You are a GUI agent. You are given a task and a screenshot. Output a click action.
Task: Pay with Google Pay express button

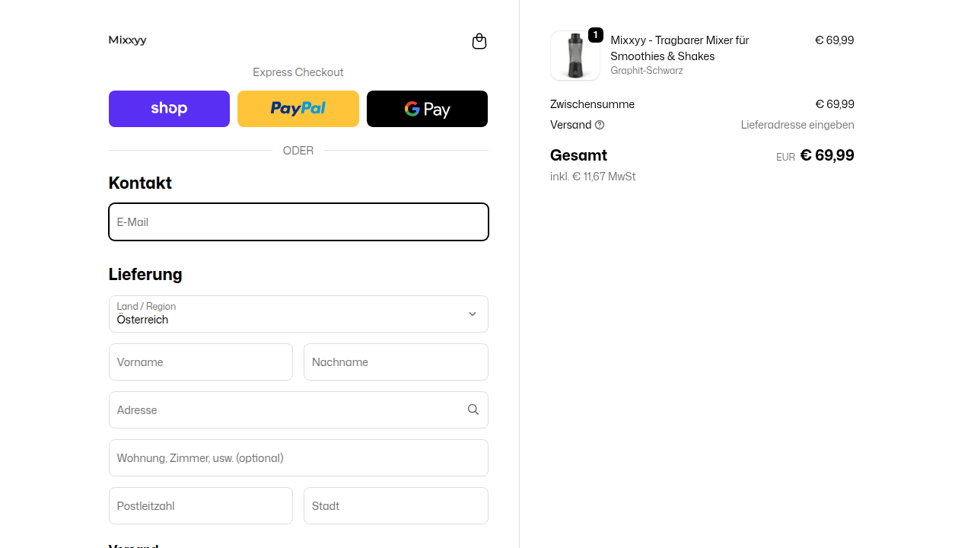[x=427, y=109]
